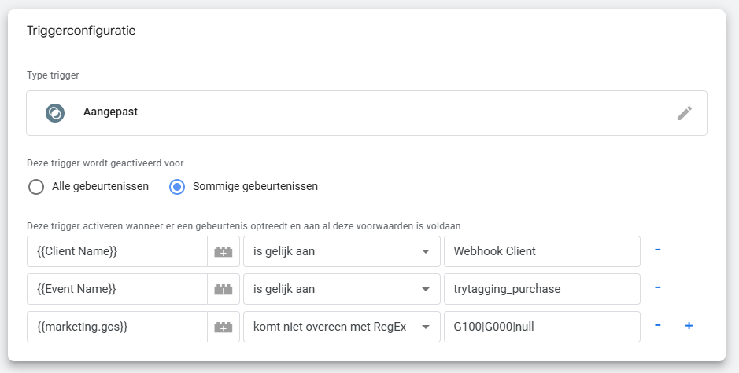This screenshot has width=739, height=373.
Task: Select the Alle gebeurtenissen radio button
Action: pyautogui.click(x=36, y=187)
